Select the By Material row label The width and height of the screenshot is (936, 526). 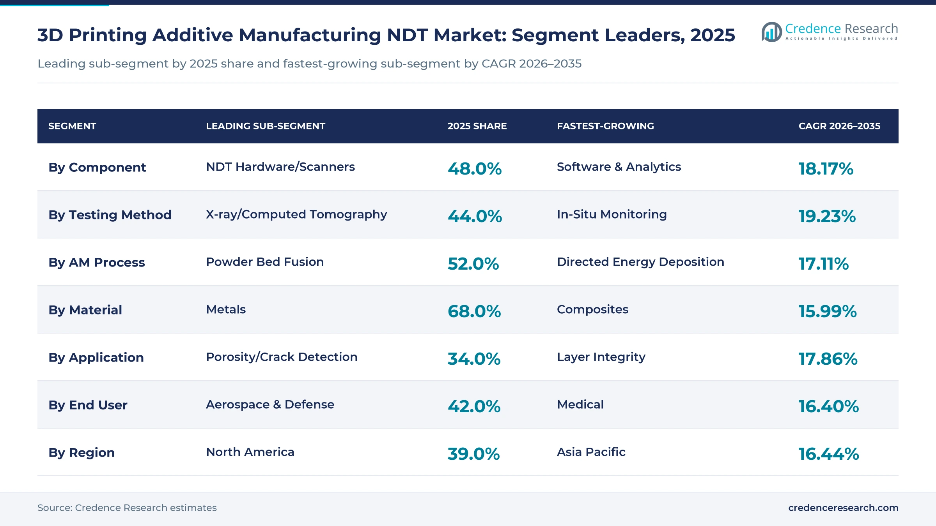[x=85, y=310]
